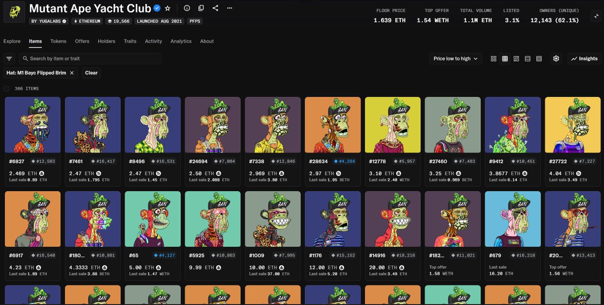Open the Activity tab
The height and width of the screenshot is (305, 604).
153,41
